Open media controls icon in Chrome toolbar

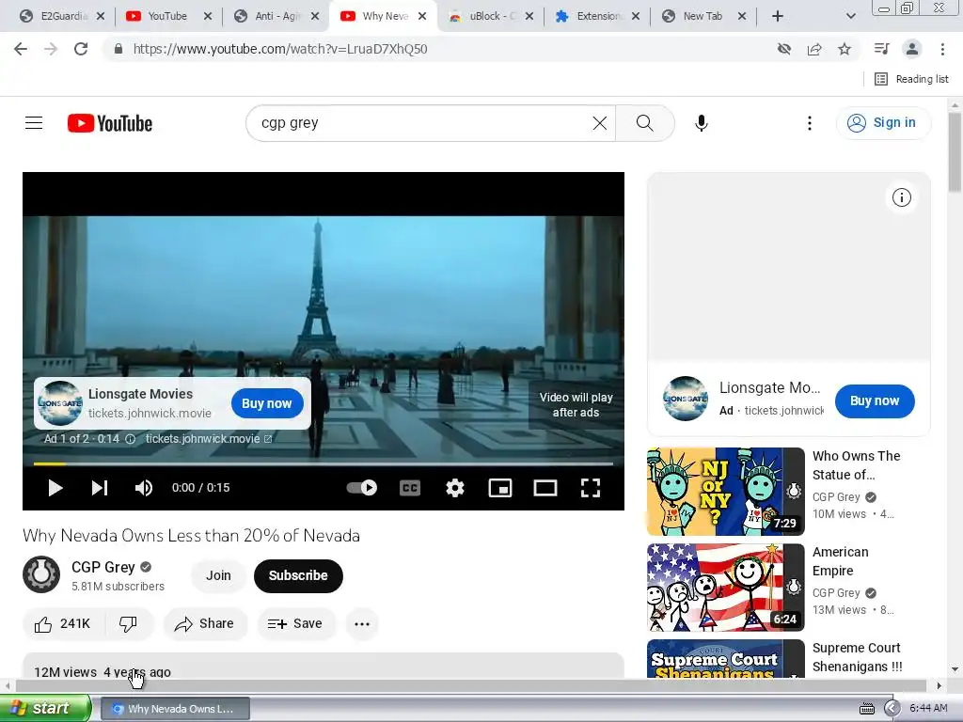[x=882, y=49]
